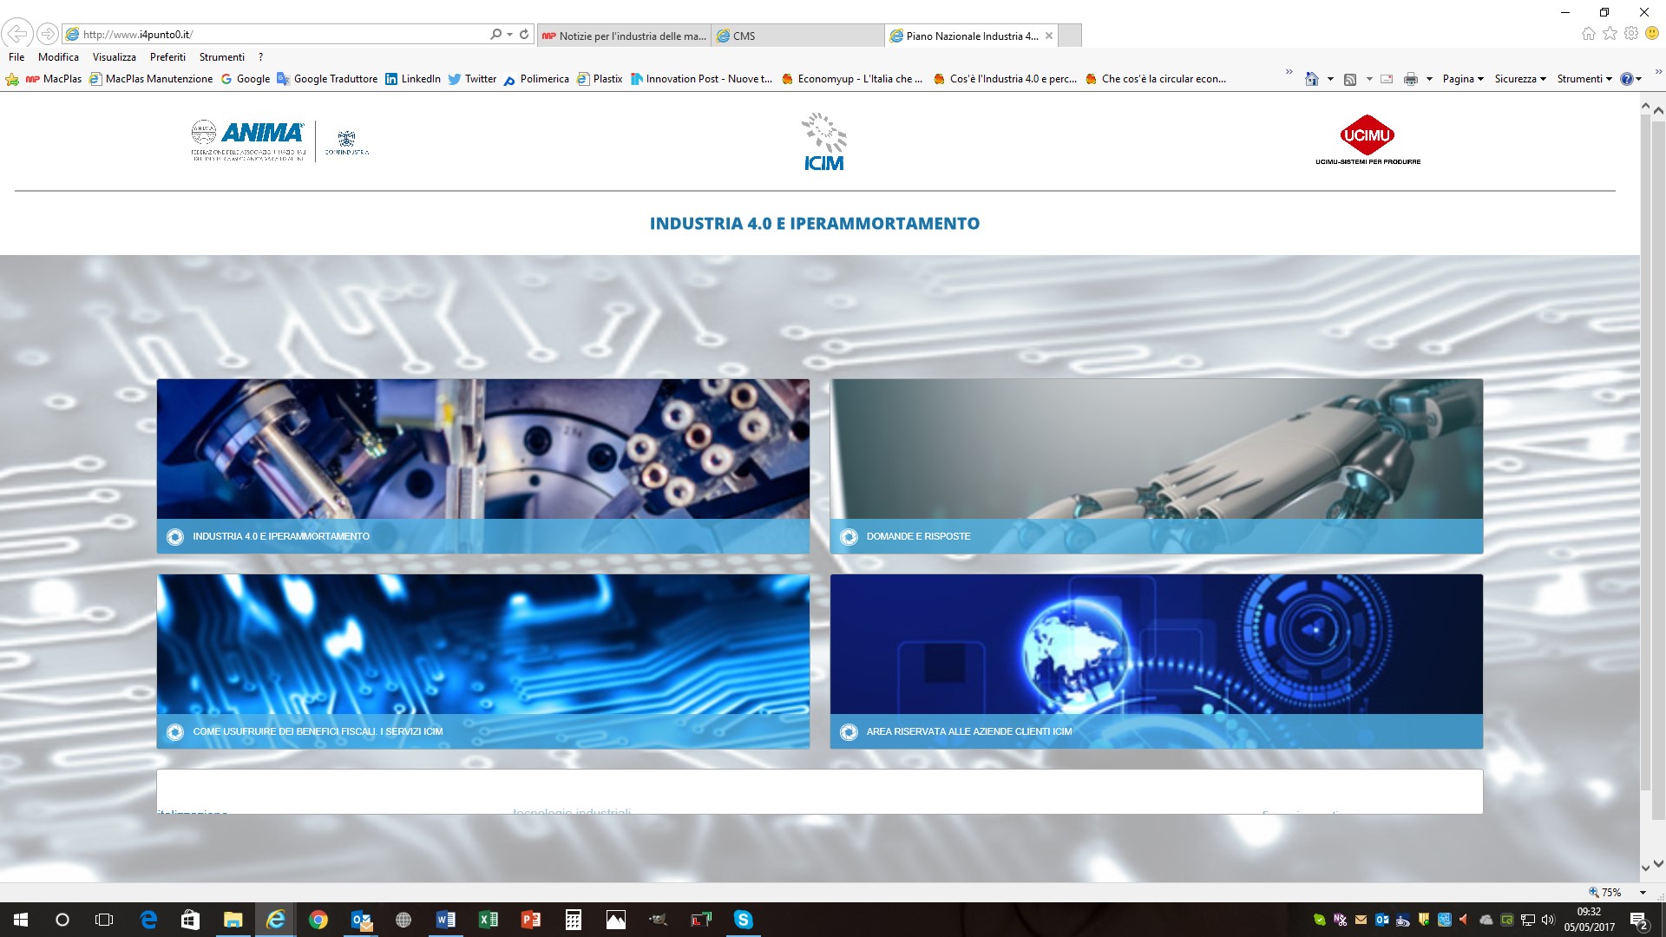Click the browser Back arrow button
The height and width of the screenshot is (937, 1666).
point(17,34)
